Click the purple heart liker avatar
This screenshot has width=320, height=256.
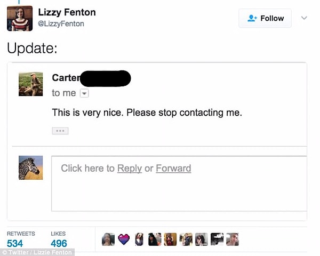124,239
